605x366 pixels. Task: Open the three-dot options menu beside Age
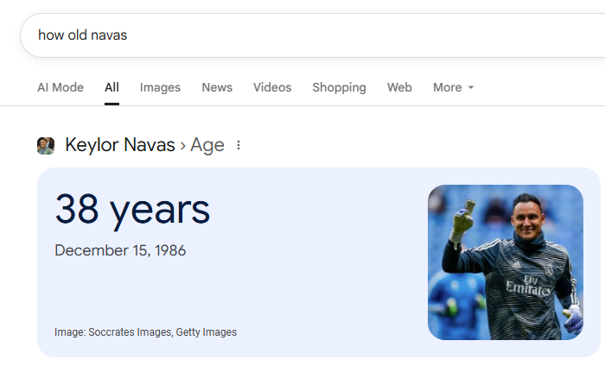(x=239, y=145)
